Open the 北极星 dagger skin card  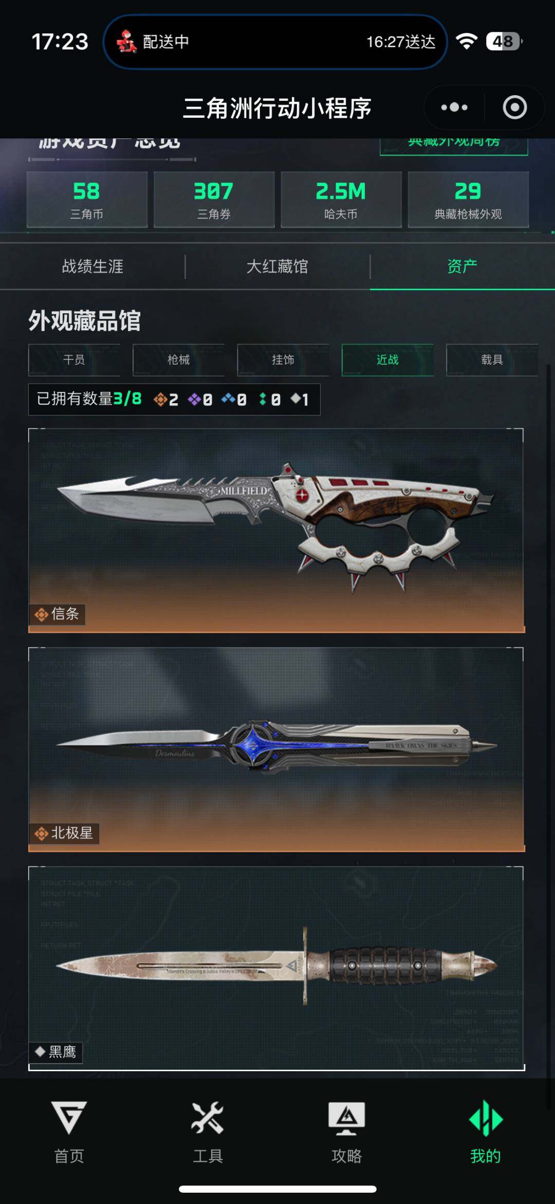pos(276,749)
